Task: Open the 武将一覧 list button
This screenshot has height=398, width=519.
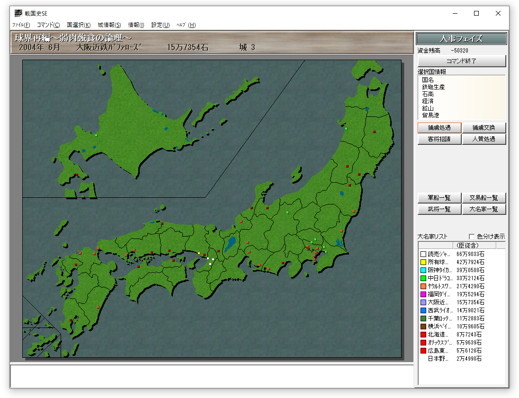Action: (x=439, y=209)
